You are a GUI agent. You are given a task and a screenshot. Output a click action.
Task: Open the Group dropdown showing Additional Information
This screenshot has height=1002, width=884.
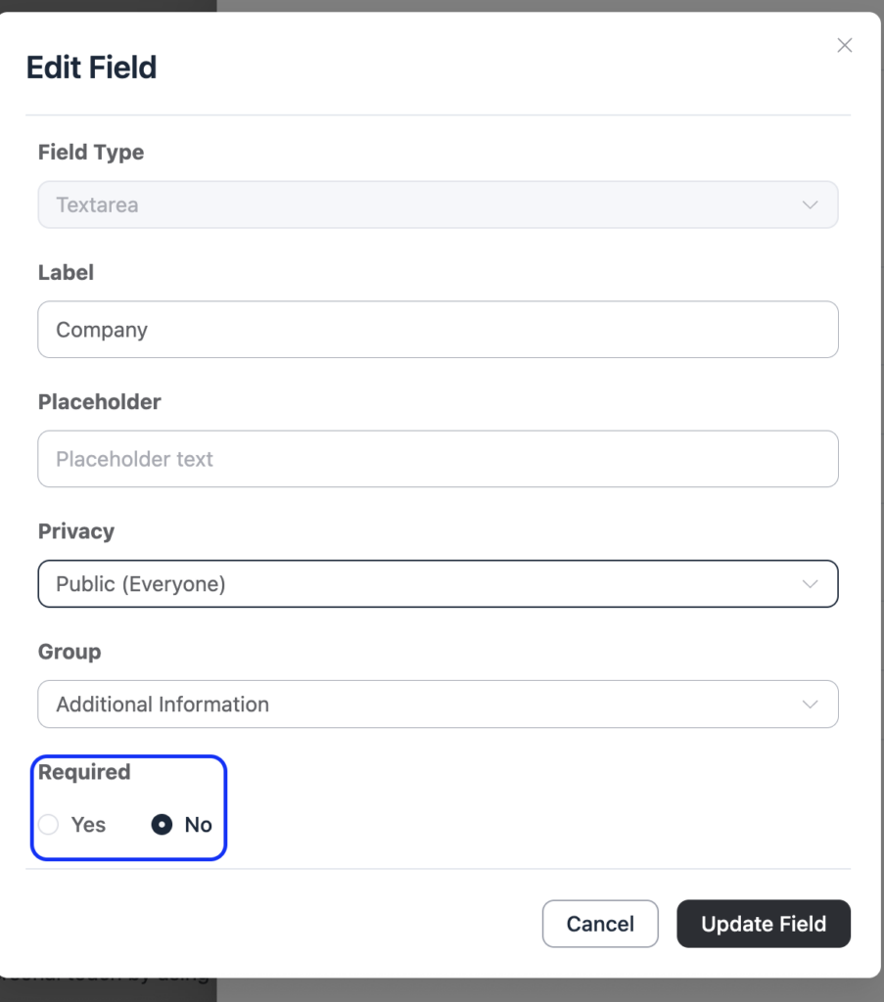pos(438,704)
